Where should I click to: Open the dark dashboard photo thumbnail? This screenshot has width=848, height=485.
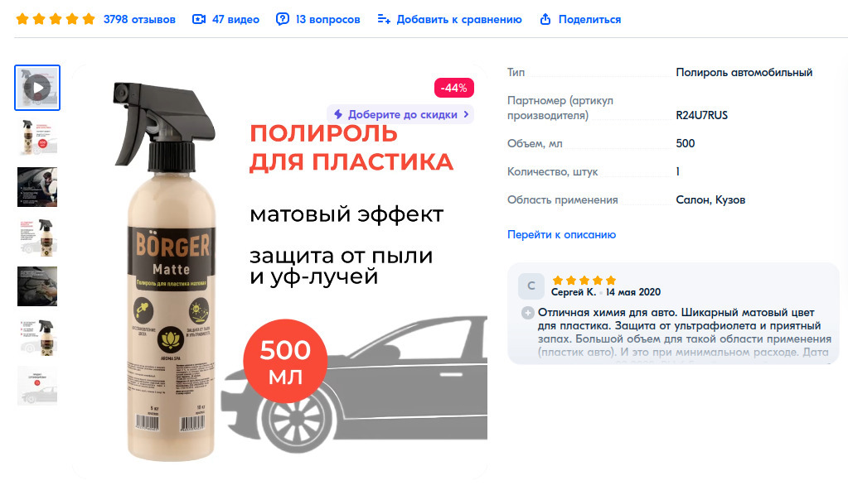(37, 286)
